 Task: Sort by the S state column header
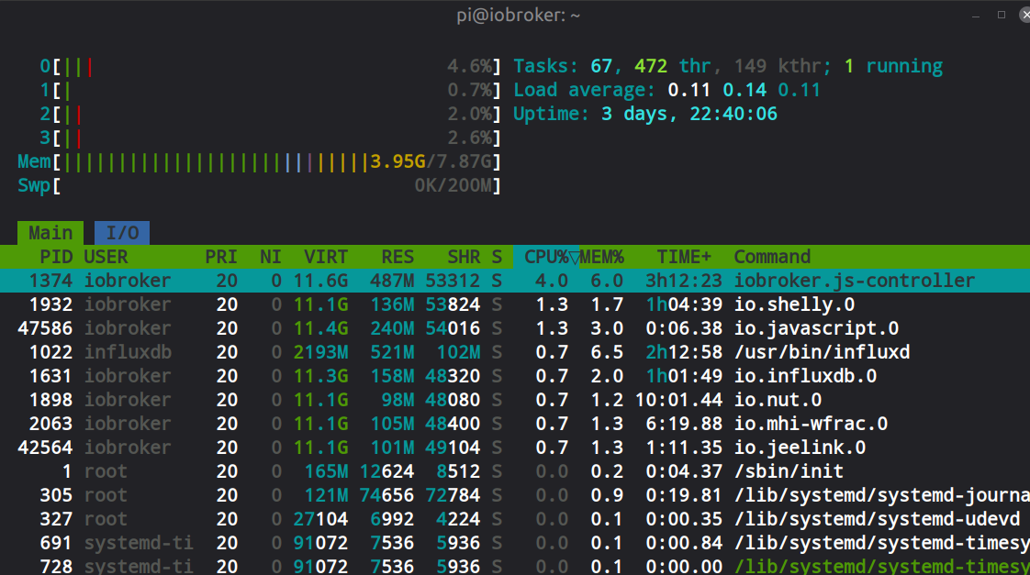(497, 257)
